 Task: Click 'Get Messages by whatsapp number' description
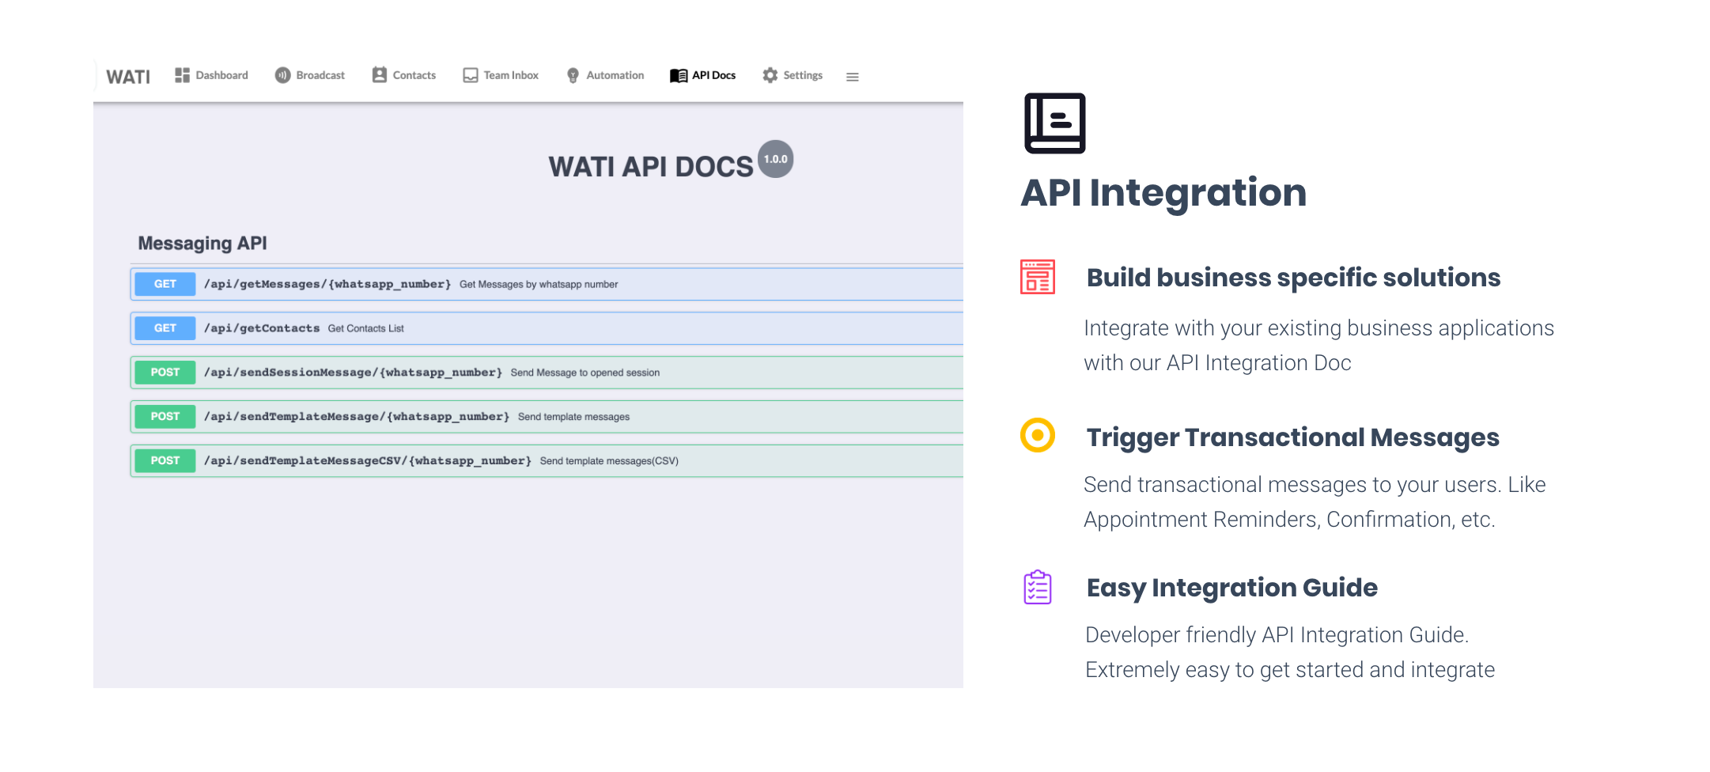click(x=539, y=285)
